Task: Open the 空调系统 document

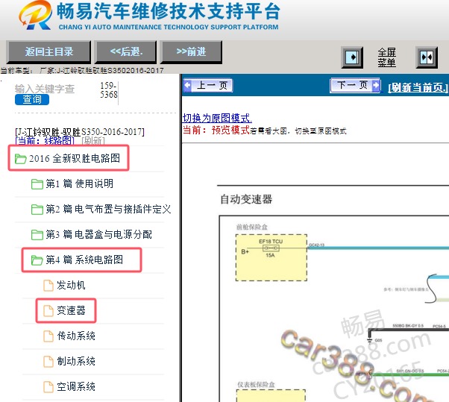Action: click(x=76, y=386)
